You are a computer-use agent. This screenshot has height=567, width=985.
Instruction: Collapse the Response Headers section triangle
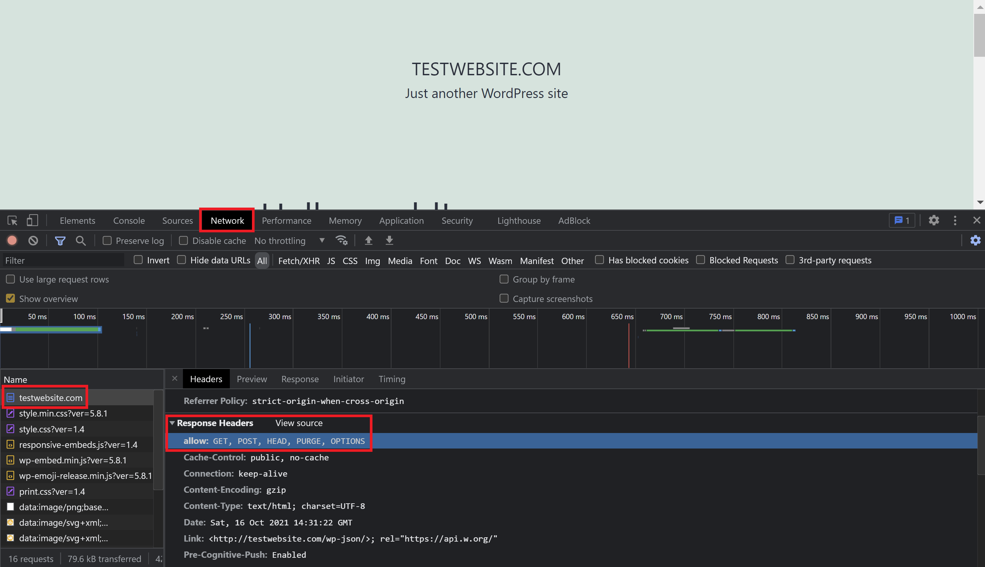pos(172,423)
